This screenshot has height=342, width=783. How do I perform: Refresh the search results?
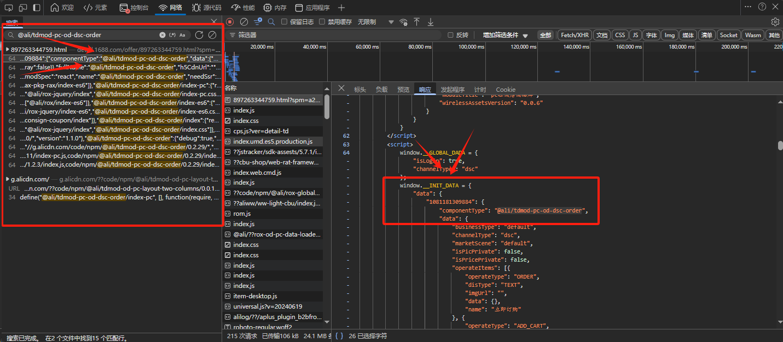tap(199, 35)
